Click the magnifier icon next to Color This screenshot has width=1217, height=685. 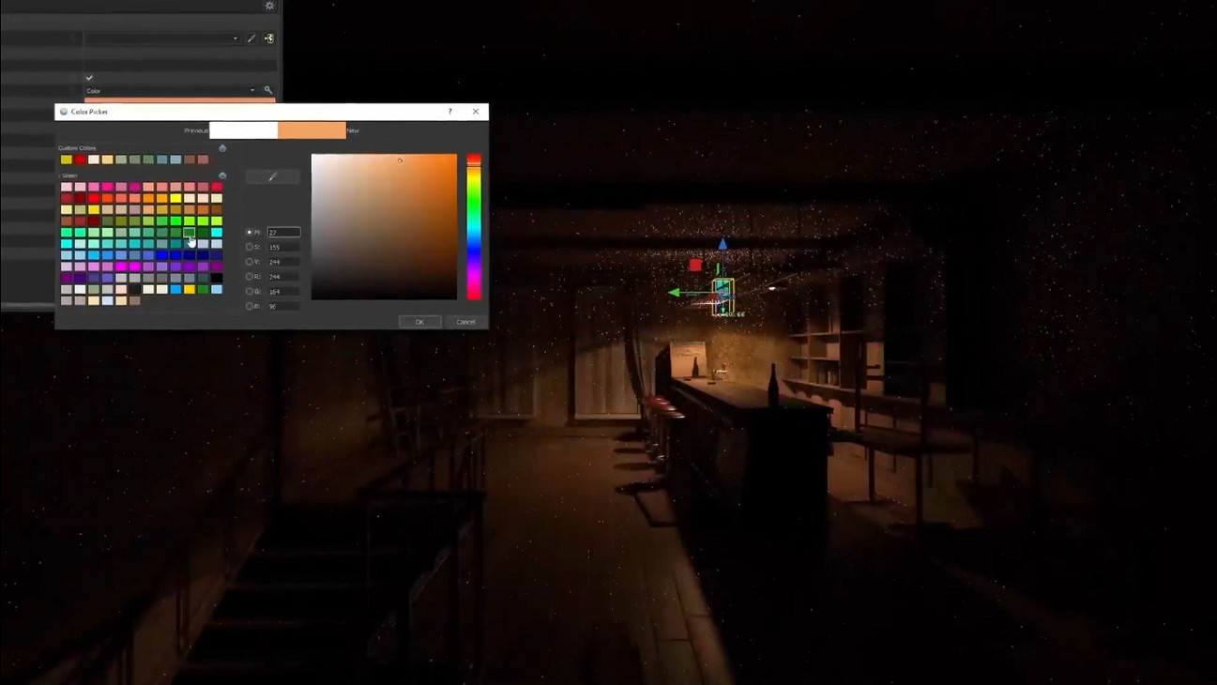pos(268,90)
